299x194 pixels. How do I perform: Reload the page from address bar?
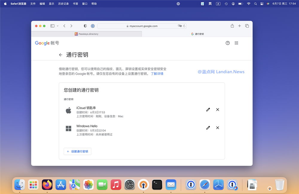pyautogui.click(x=184, y=26)
